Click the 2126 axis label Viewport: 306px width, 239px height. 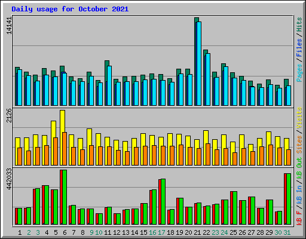coord(9,116)
